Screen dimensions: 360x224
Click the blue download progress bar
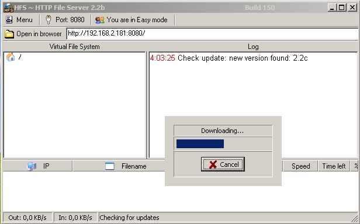pyautogui.click(x=200, y=143)
